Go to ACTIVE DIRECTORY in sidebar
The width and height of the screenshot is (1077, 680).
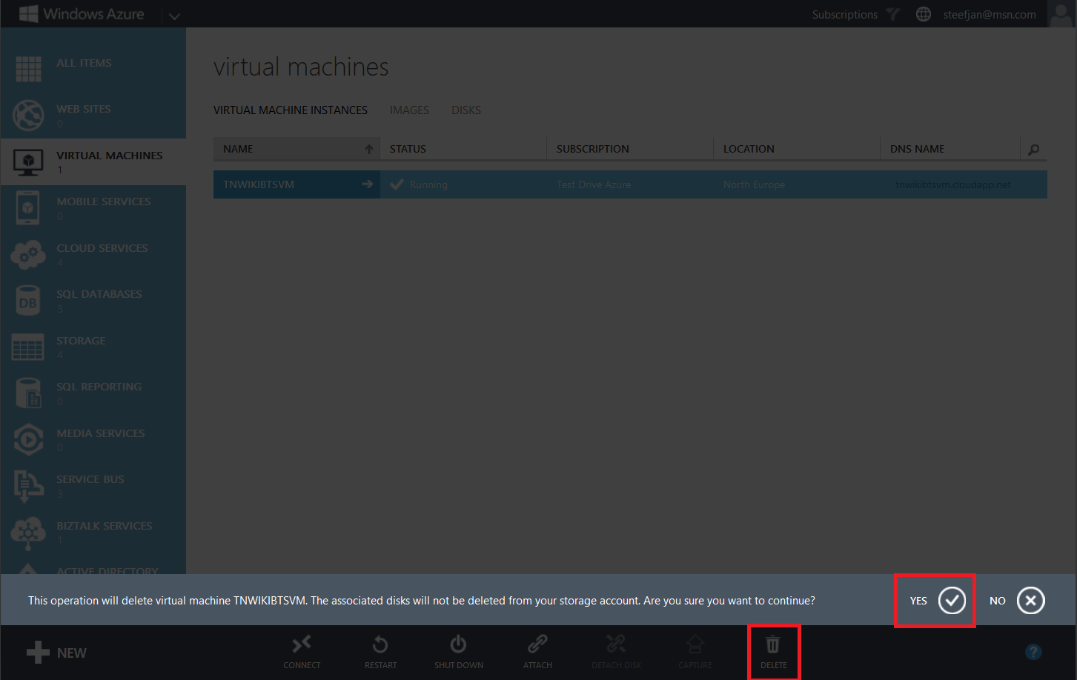click(107, 570)
